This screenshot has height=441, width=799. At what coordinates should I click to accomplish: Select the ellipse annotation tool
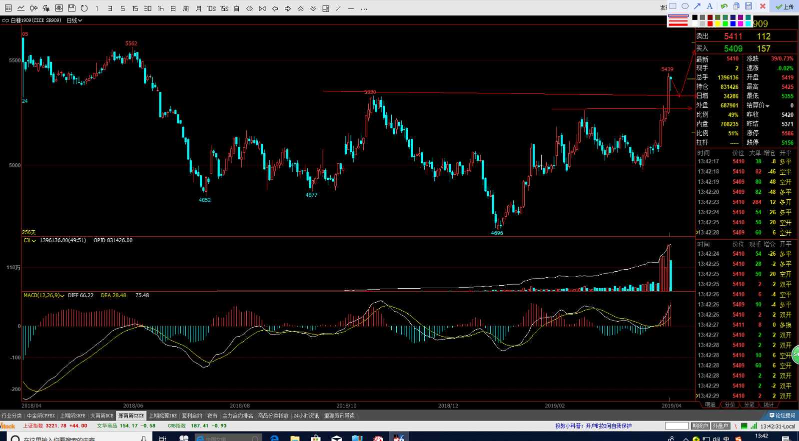pos(685,6)
